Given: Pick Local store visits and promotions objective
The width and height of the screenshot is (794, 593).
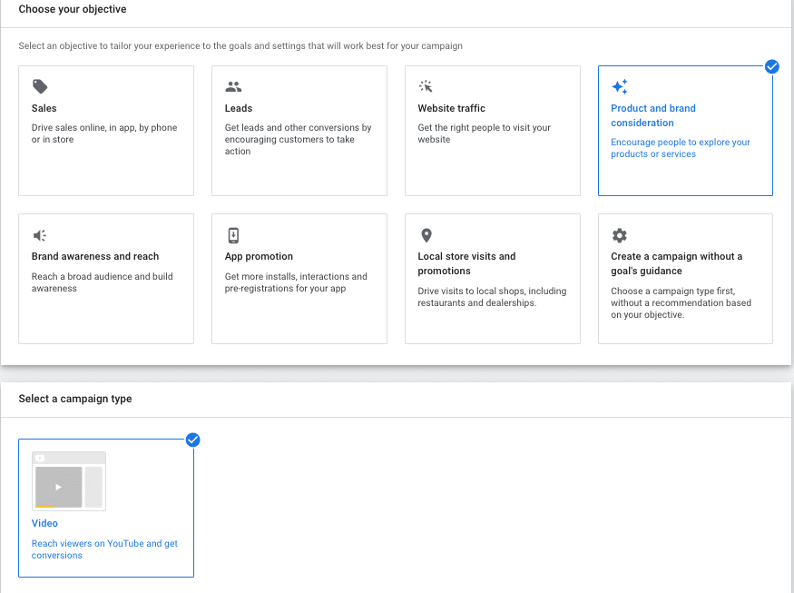Looking at the screenshot, I should 493,279.
